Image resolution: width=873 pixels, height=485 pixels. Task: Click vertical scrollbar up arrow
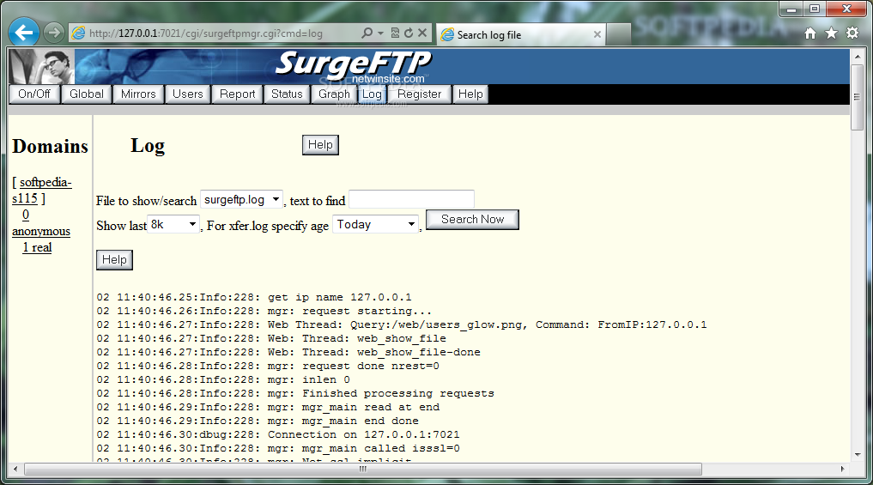coord(858,57)
